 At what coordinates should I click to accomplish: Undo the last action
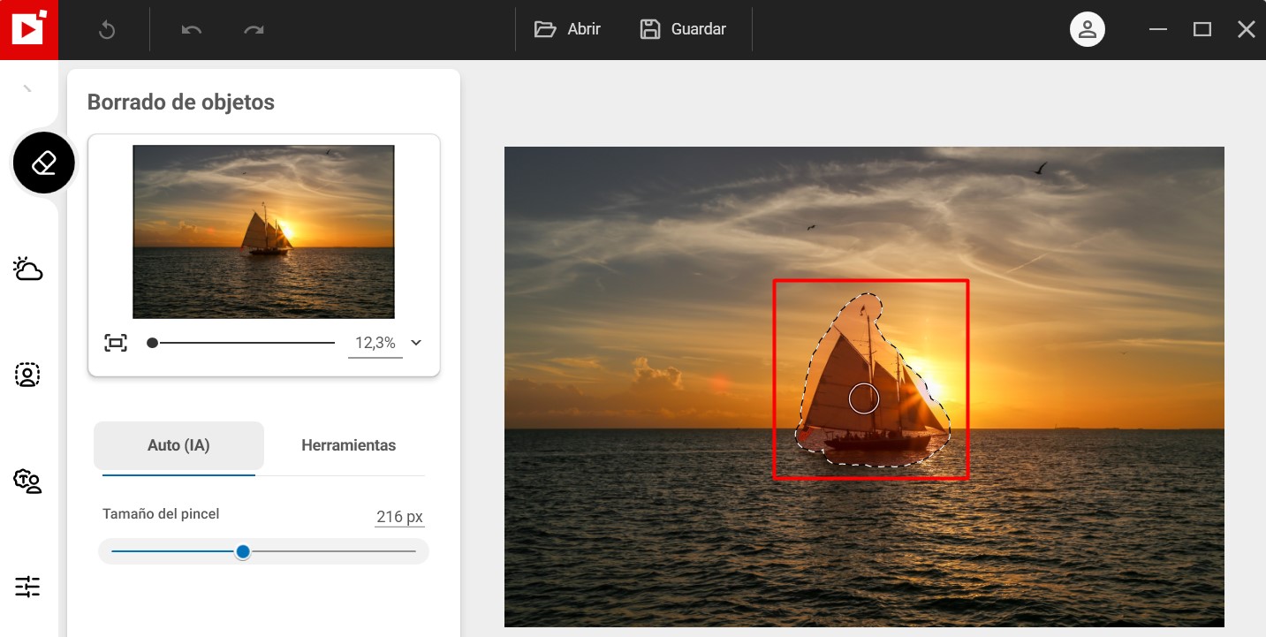(192, 30)
